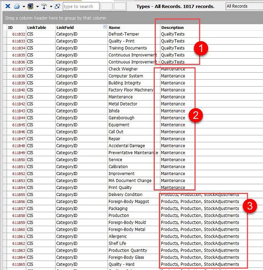Click the hammer tools icon
Screen dimensions: 263x270
click(44, 7)
